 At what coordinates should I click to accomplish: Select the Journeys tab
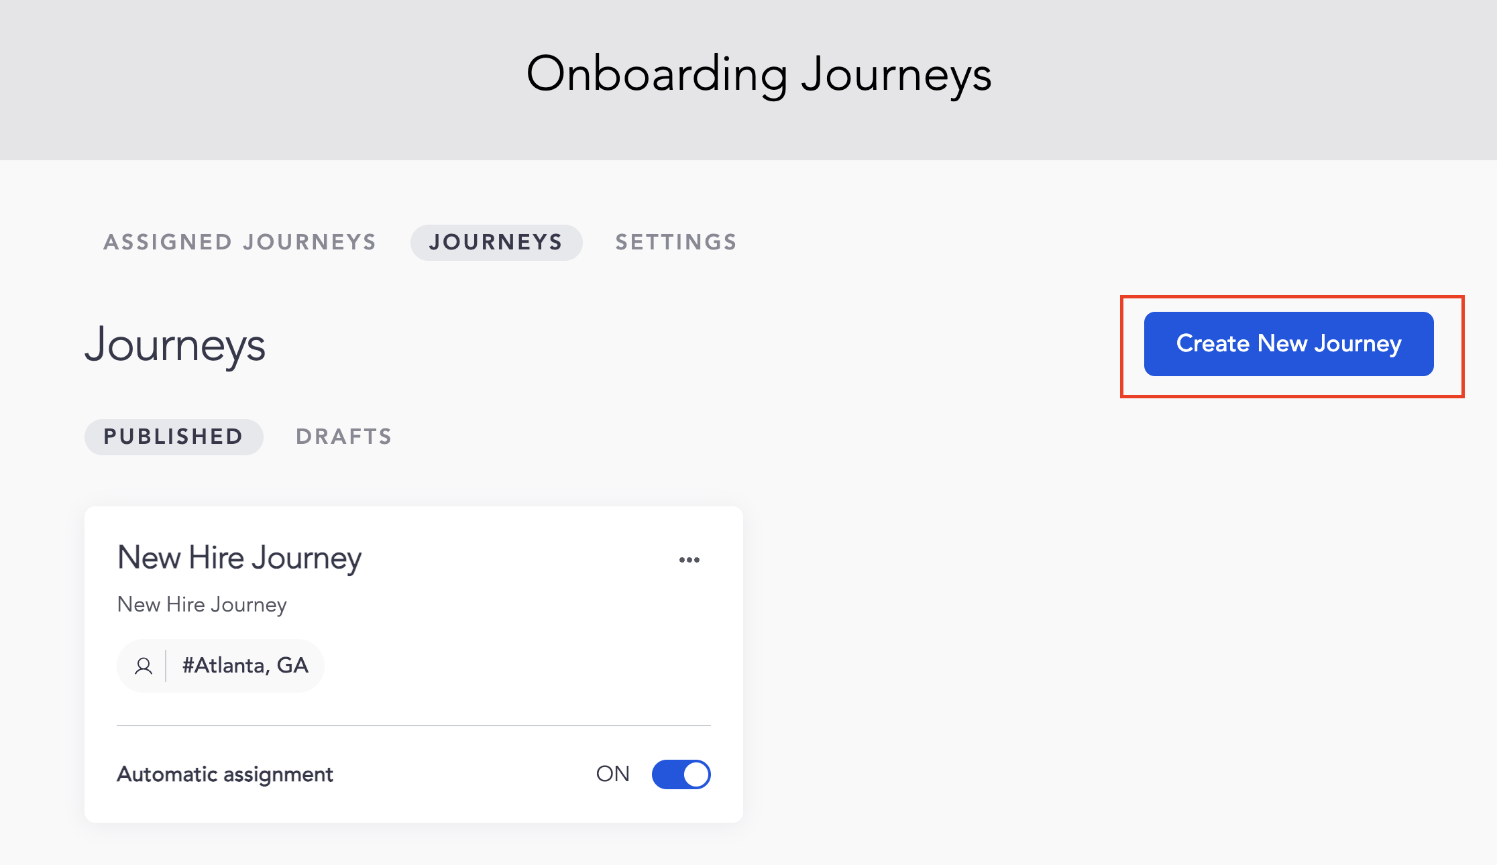click(x=496, y=242)
